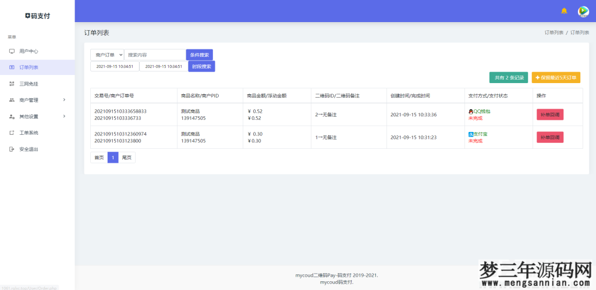Click the 用户中心 monitor icon
This screenshot has width=596, height=290.
coord(12,51)
